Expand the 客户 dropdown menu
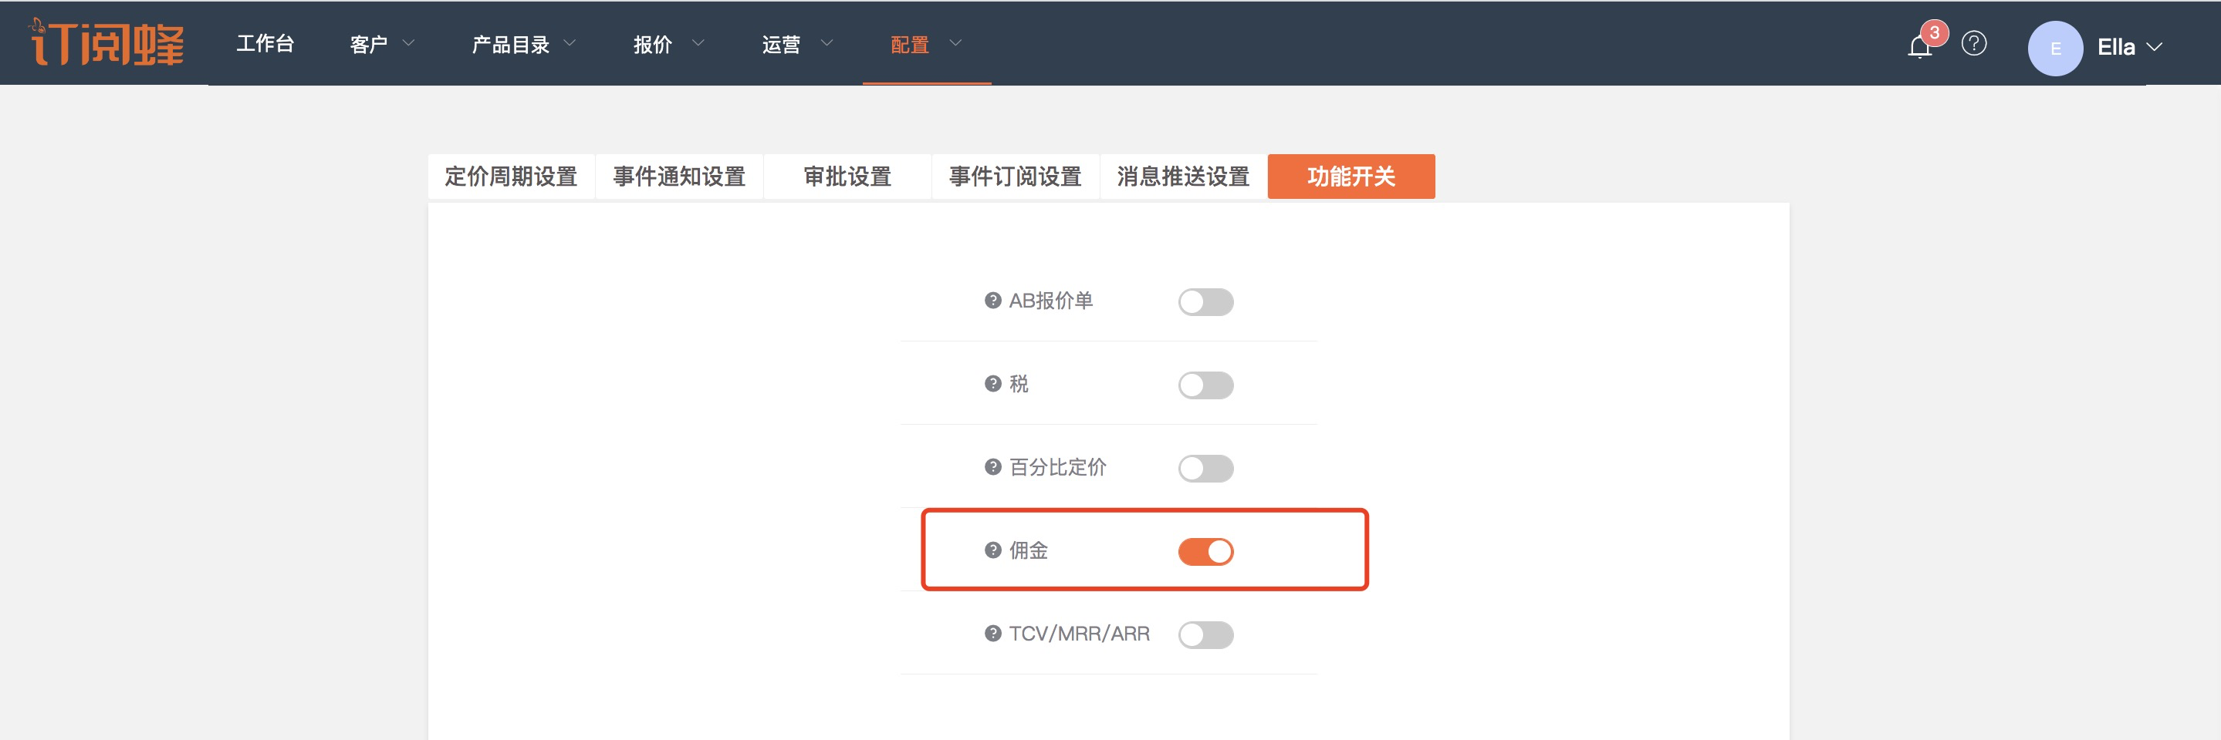The height and width of the screenshot is (740, 2221). pyautogui.click(x=382, y=44)
